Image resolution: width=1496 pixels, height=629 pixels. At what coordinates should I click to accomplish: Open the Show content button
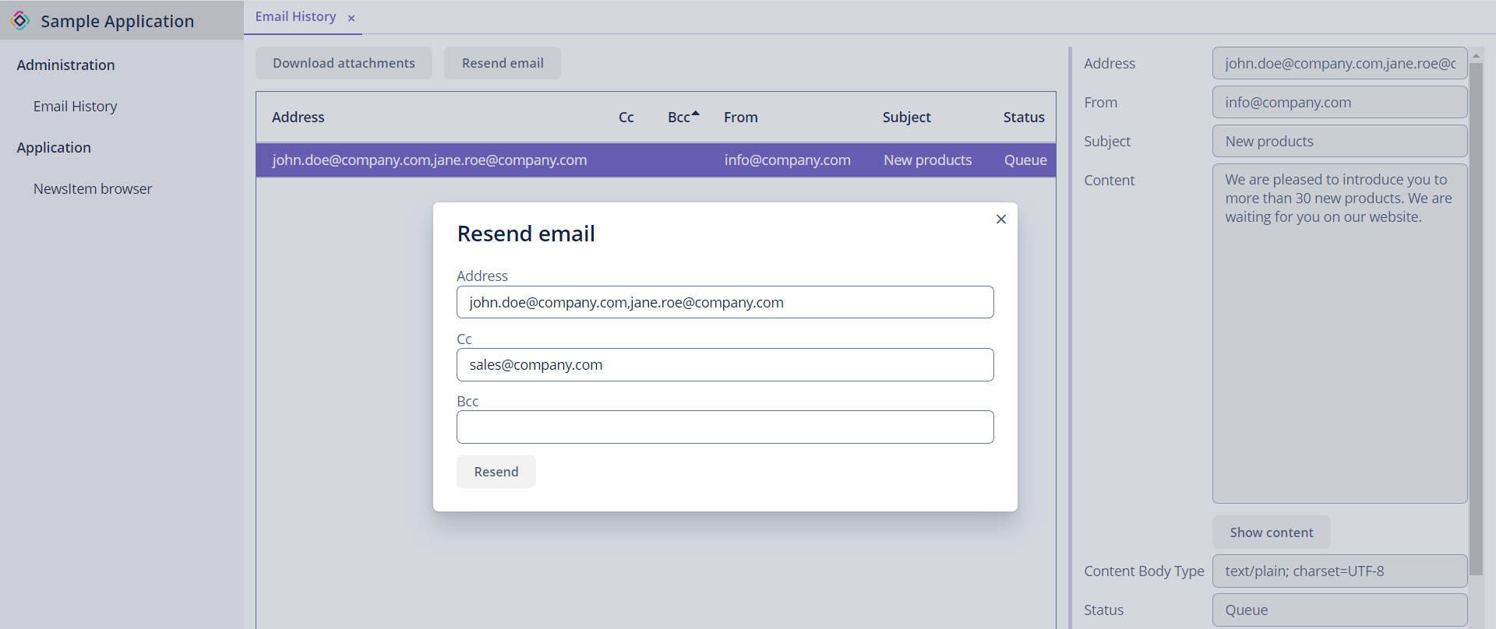[1271, 532]
